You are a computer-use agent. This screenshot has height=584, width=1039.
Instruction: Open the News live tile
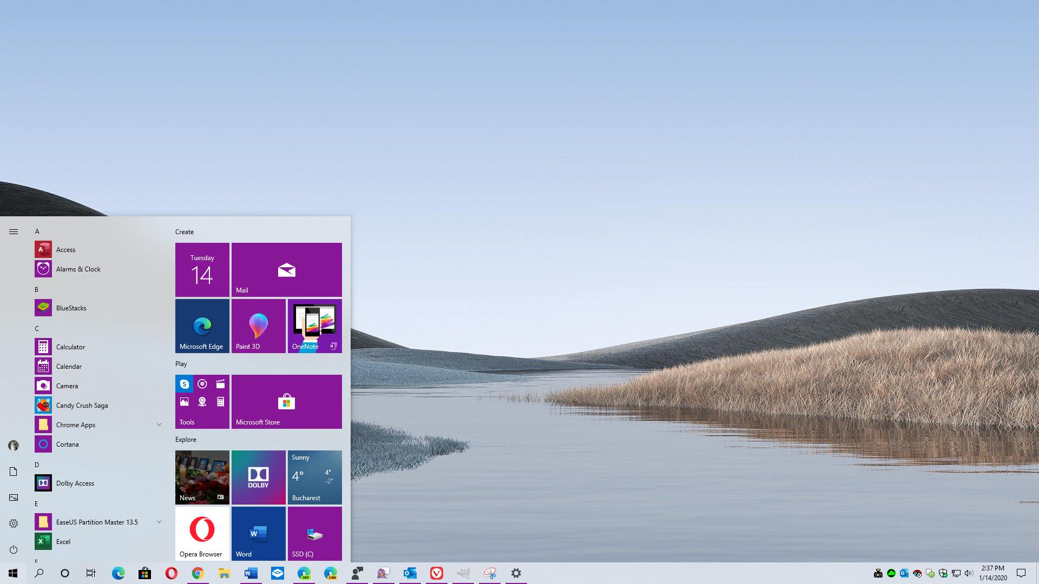202,477
